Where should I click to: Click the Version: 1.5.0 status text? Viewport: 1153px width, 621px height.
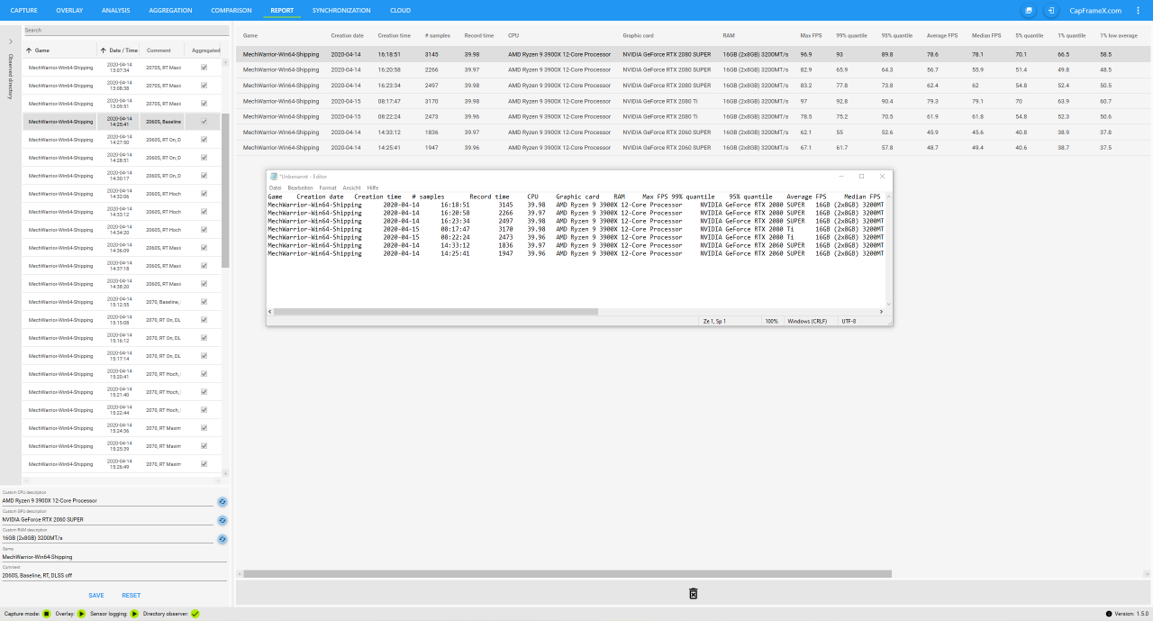tap(1130, 614)
